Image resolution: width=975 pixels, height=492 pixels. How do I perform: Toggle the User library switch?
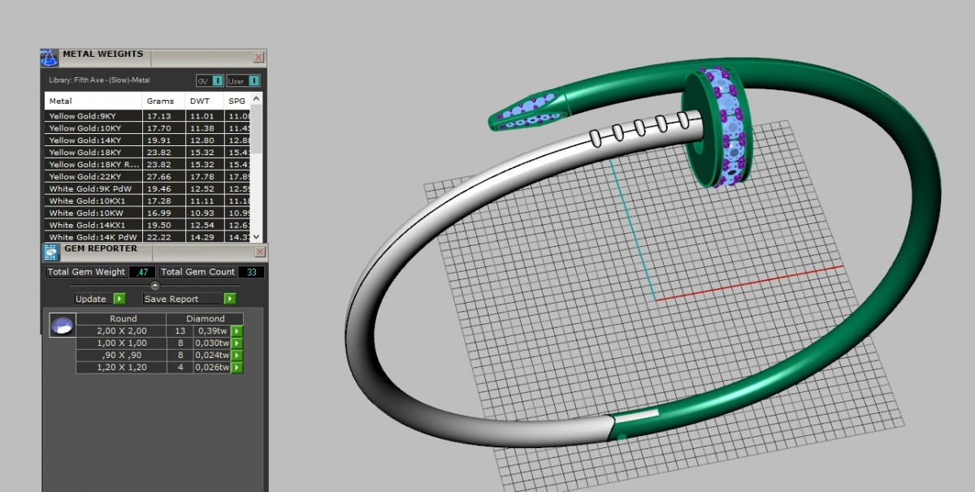point(243,81)
